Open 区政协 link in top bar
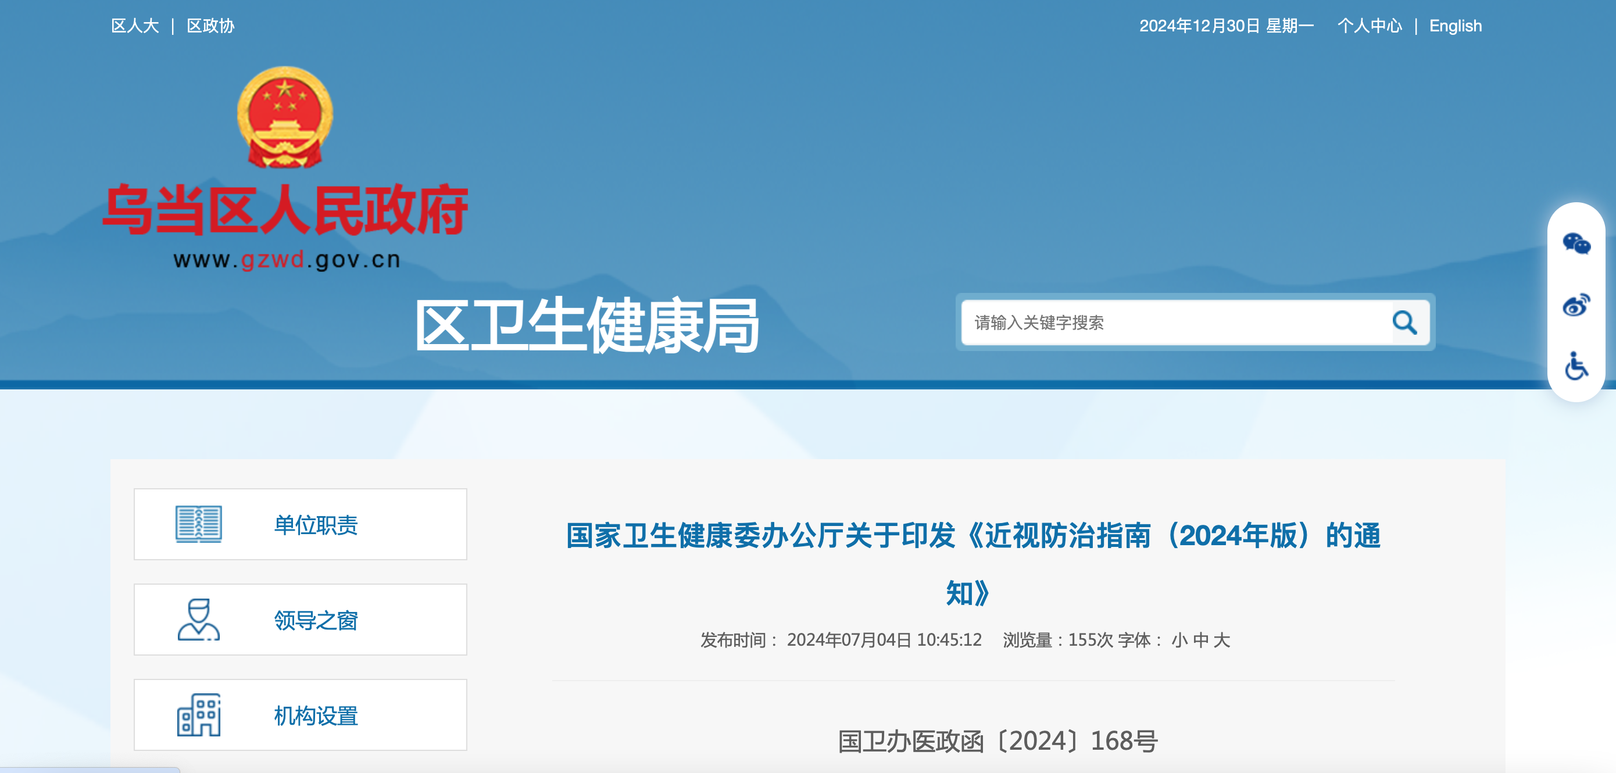The image size is (1616, 773). coord(211,26)
